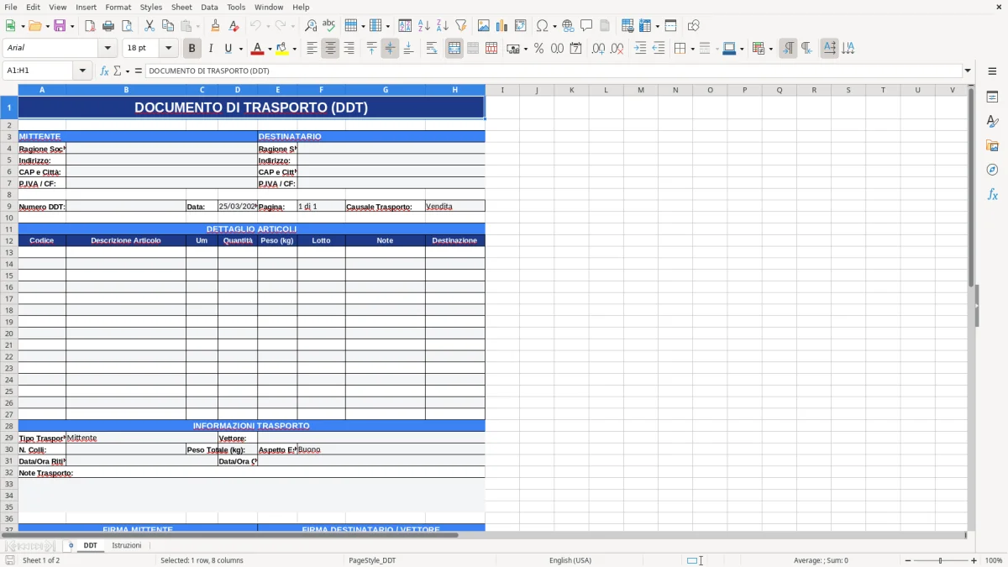Open the font name dropdown

coord(108,48)
